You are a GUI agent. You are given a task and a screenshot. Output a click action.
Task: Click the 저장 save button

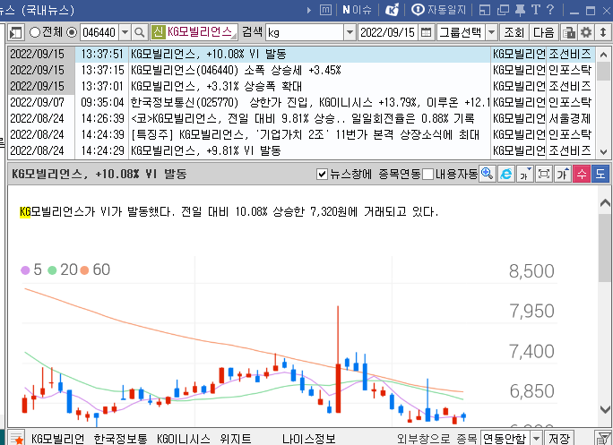coord(559,438)
